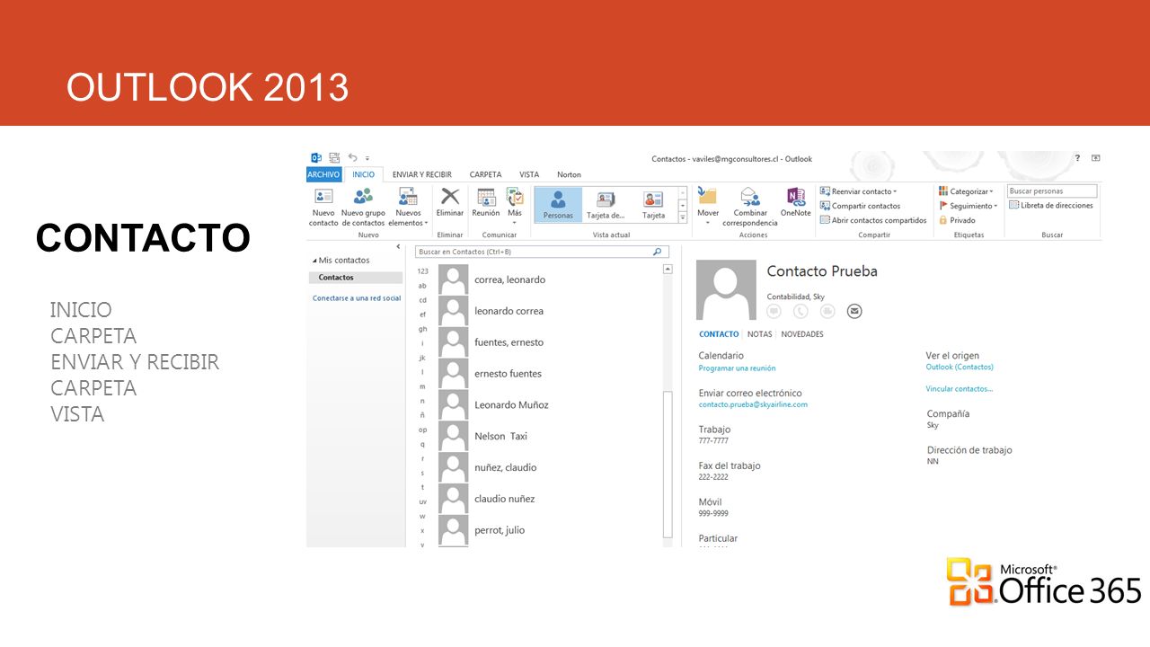This screenshot has height=647, width=1150.
Task: Click the Buscar personas field
Action: tap(1052, 191)
